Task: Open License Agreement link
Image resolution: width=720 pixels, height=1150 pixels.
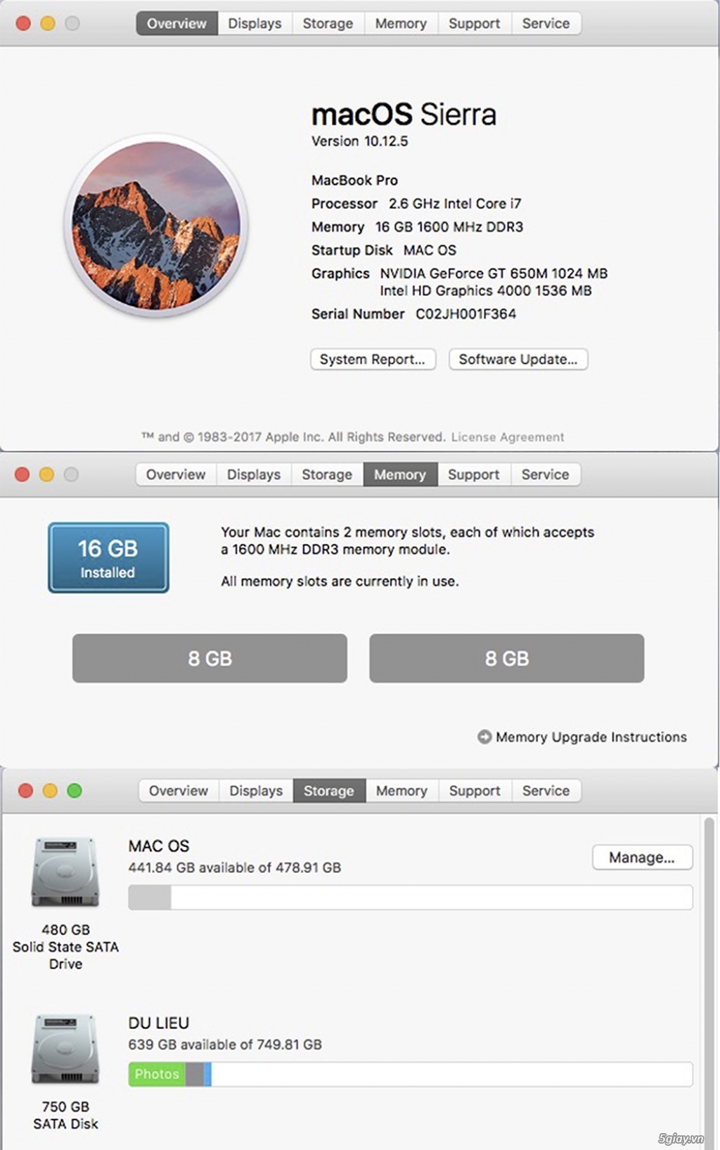Action: tap(508, 437)
